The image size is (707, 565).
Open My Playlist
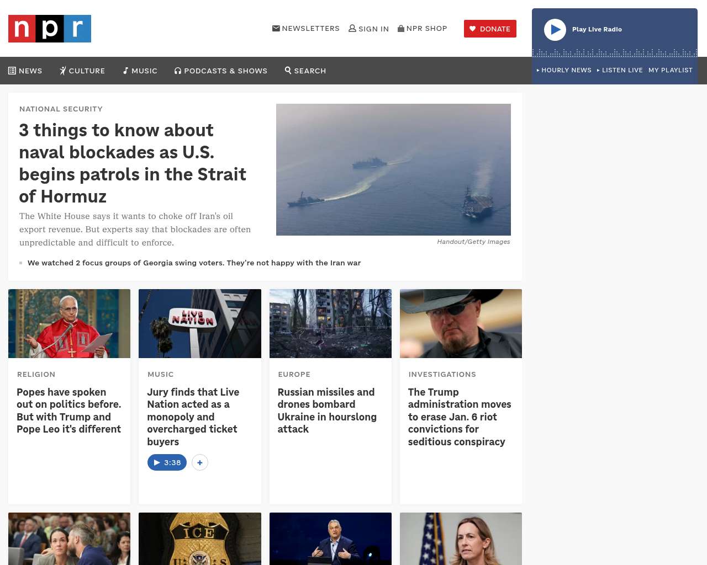click(x=670, y=70)
